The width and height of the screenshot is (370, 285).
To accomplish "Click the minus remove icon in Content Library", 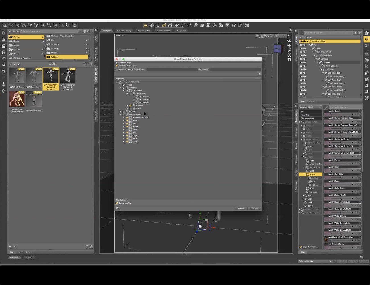I will (x=15, y=246).
